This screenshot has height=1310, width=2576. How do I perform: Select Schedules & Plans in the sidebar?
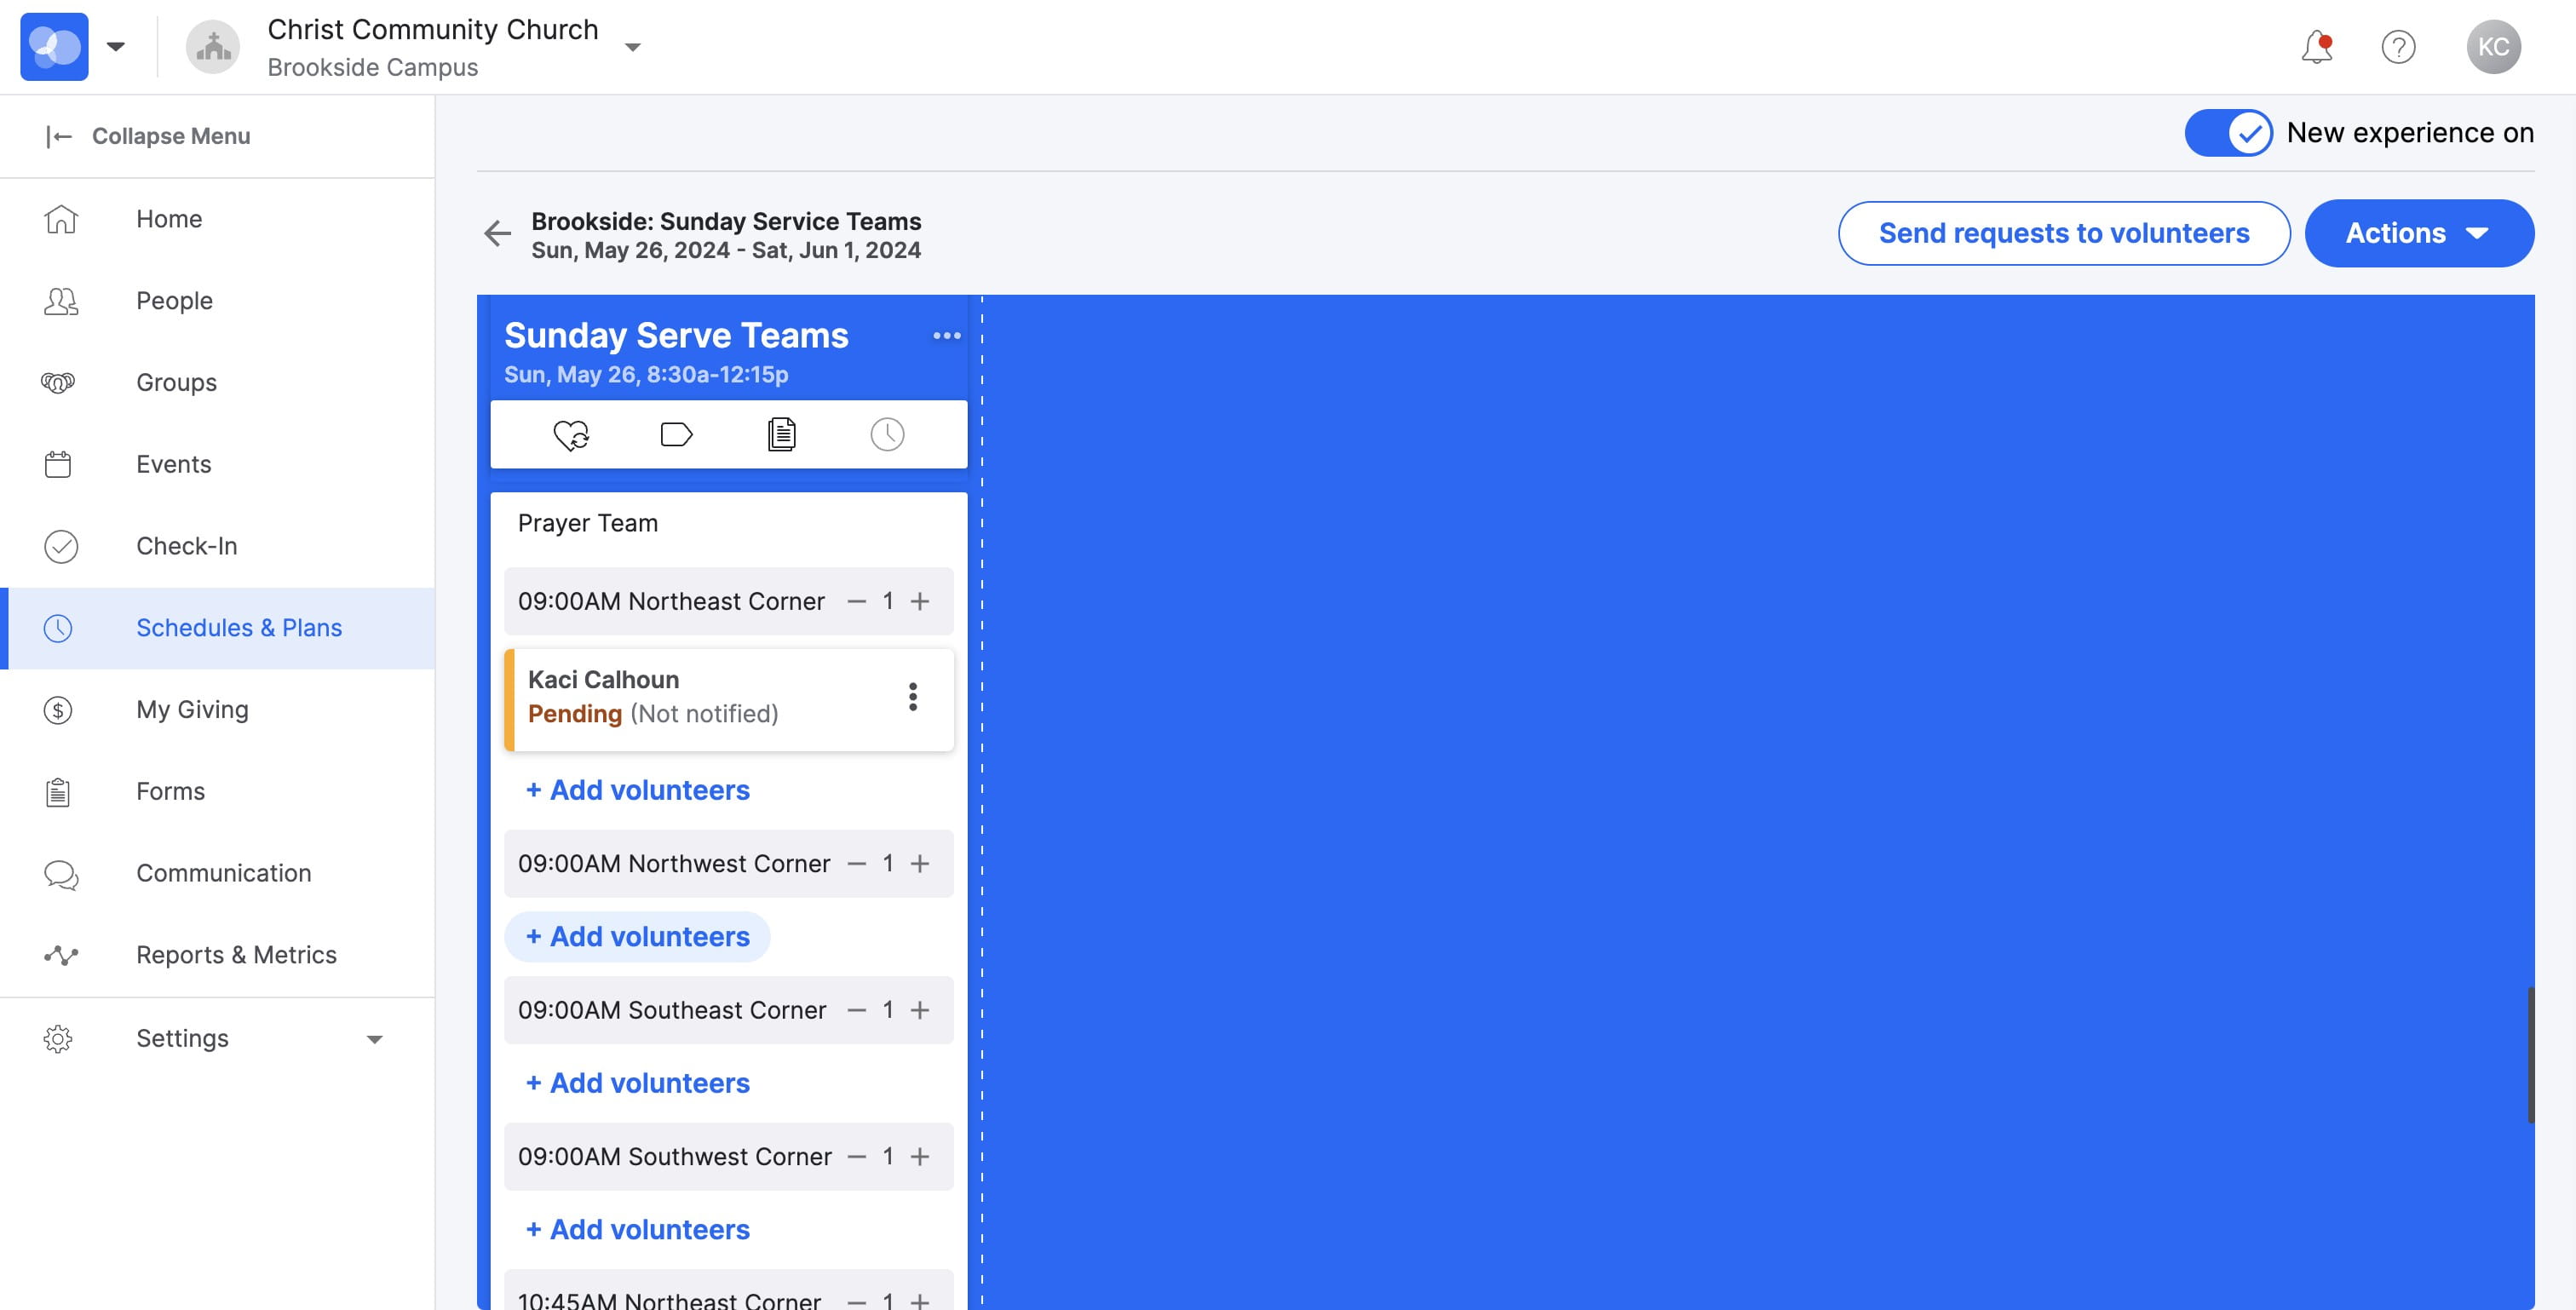point(217,628)
